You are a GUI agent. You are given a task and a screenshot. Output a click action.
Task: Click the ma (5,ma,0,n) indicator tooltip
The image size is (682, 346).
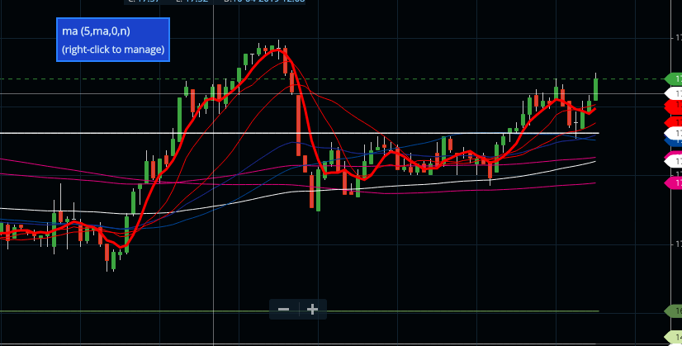[113, 40]
